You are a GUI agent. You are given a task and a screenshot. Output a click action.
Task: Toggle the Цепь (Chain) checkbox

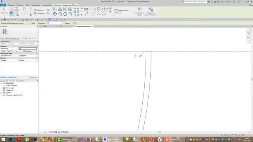point(30,23)
